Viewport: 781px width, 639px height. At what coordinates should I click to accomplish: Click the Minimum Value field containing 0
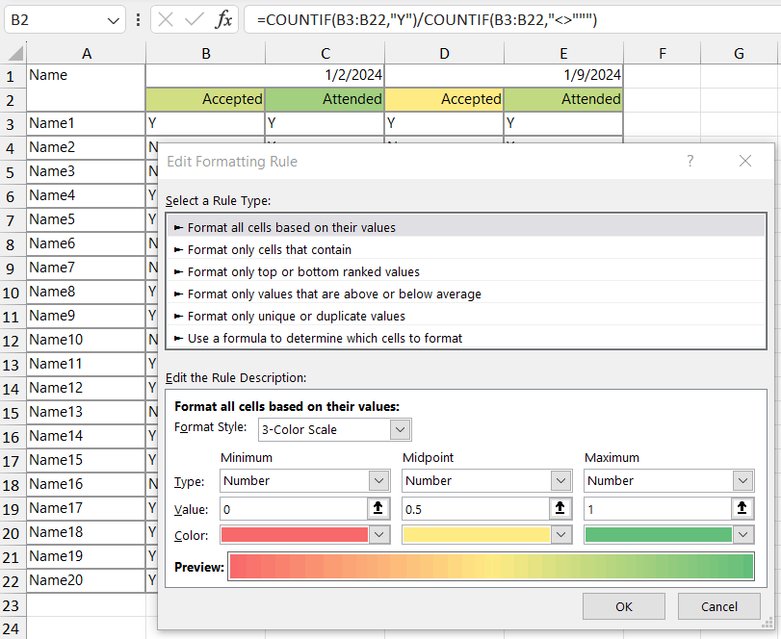pos(294,509)
